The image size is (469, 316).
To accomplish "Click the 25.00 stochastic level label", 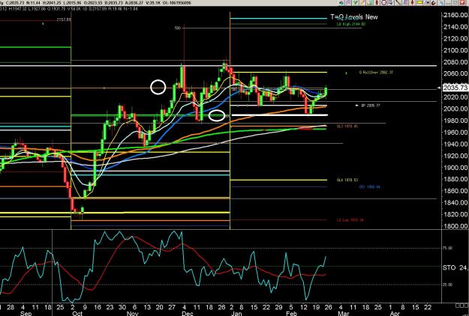I will [x=448, y=285].
